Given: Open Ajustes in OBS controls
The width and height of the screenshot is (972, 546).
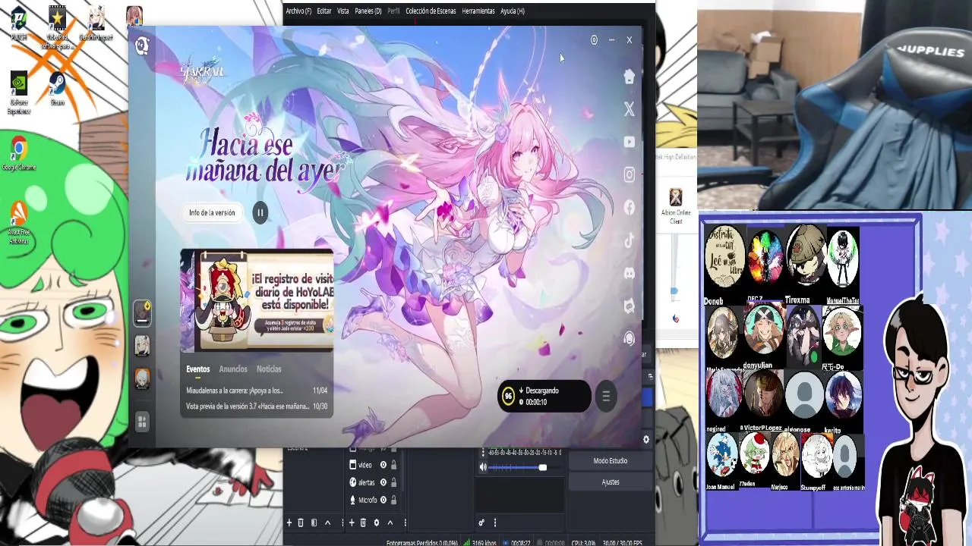Looking at the screenshot, I should [611, 482].
